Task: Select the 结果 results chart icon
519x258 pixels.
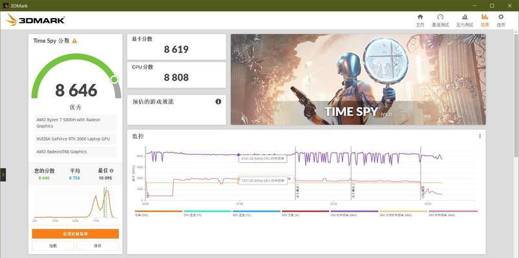Action: [485, 17]
